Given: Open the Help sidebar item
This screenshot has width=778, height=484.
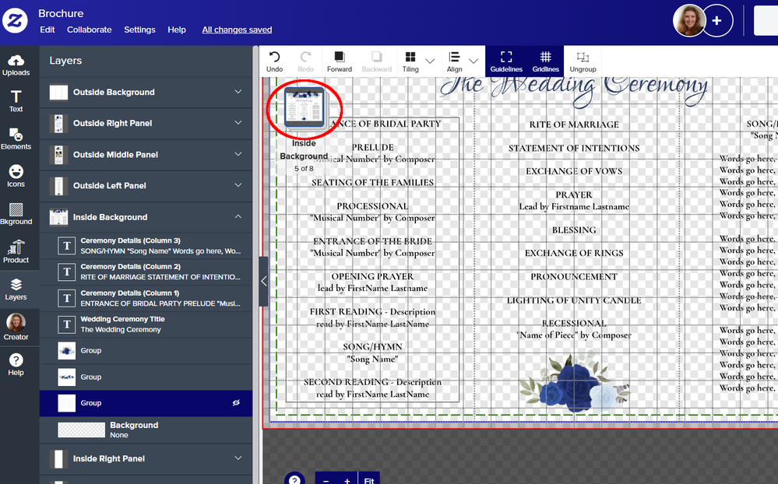Looking at the screenshot, I should (x=16, y=364).
